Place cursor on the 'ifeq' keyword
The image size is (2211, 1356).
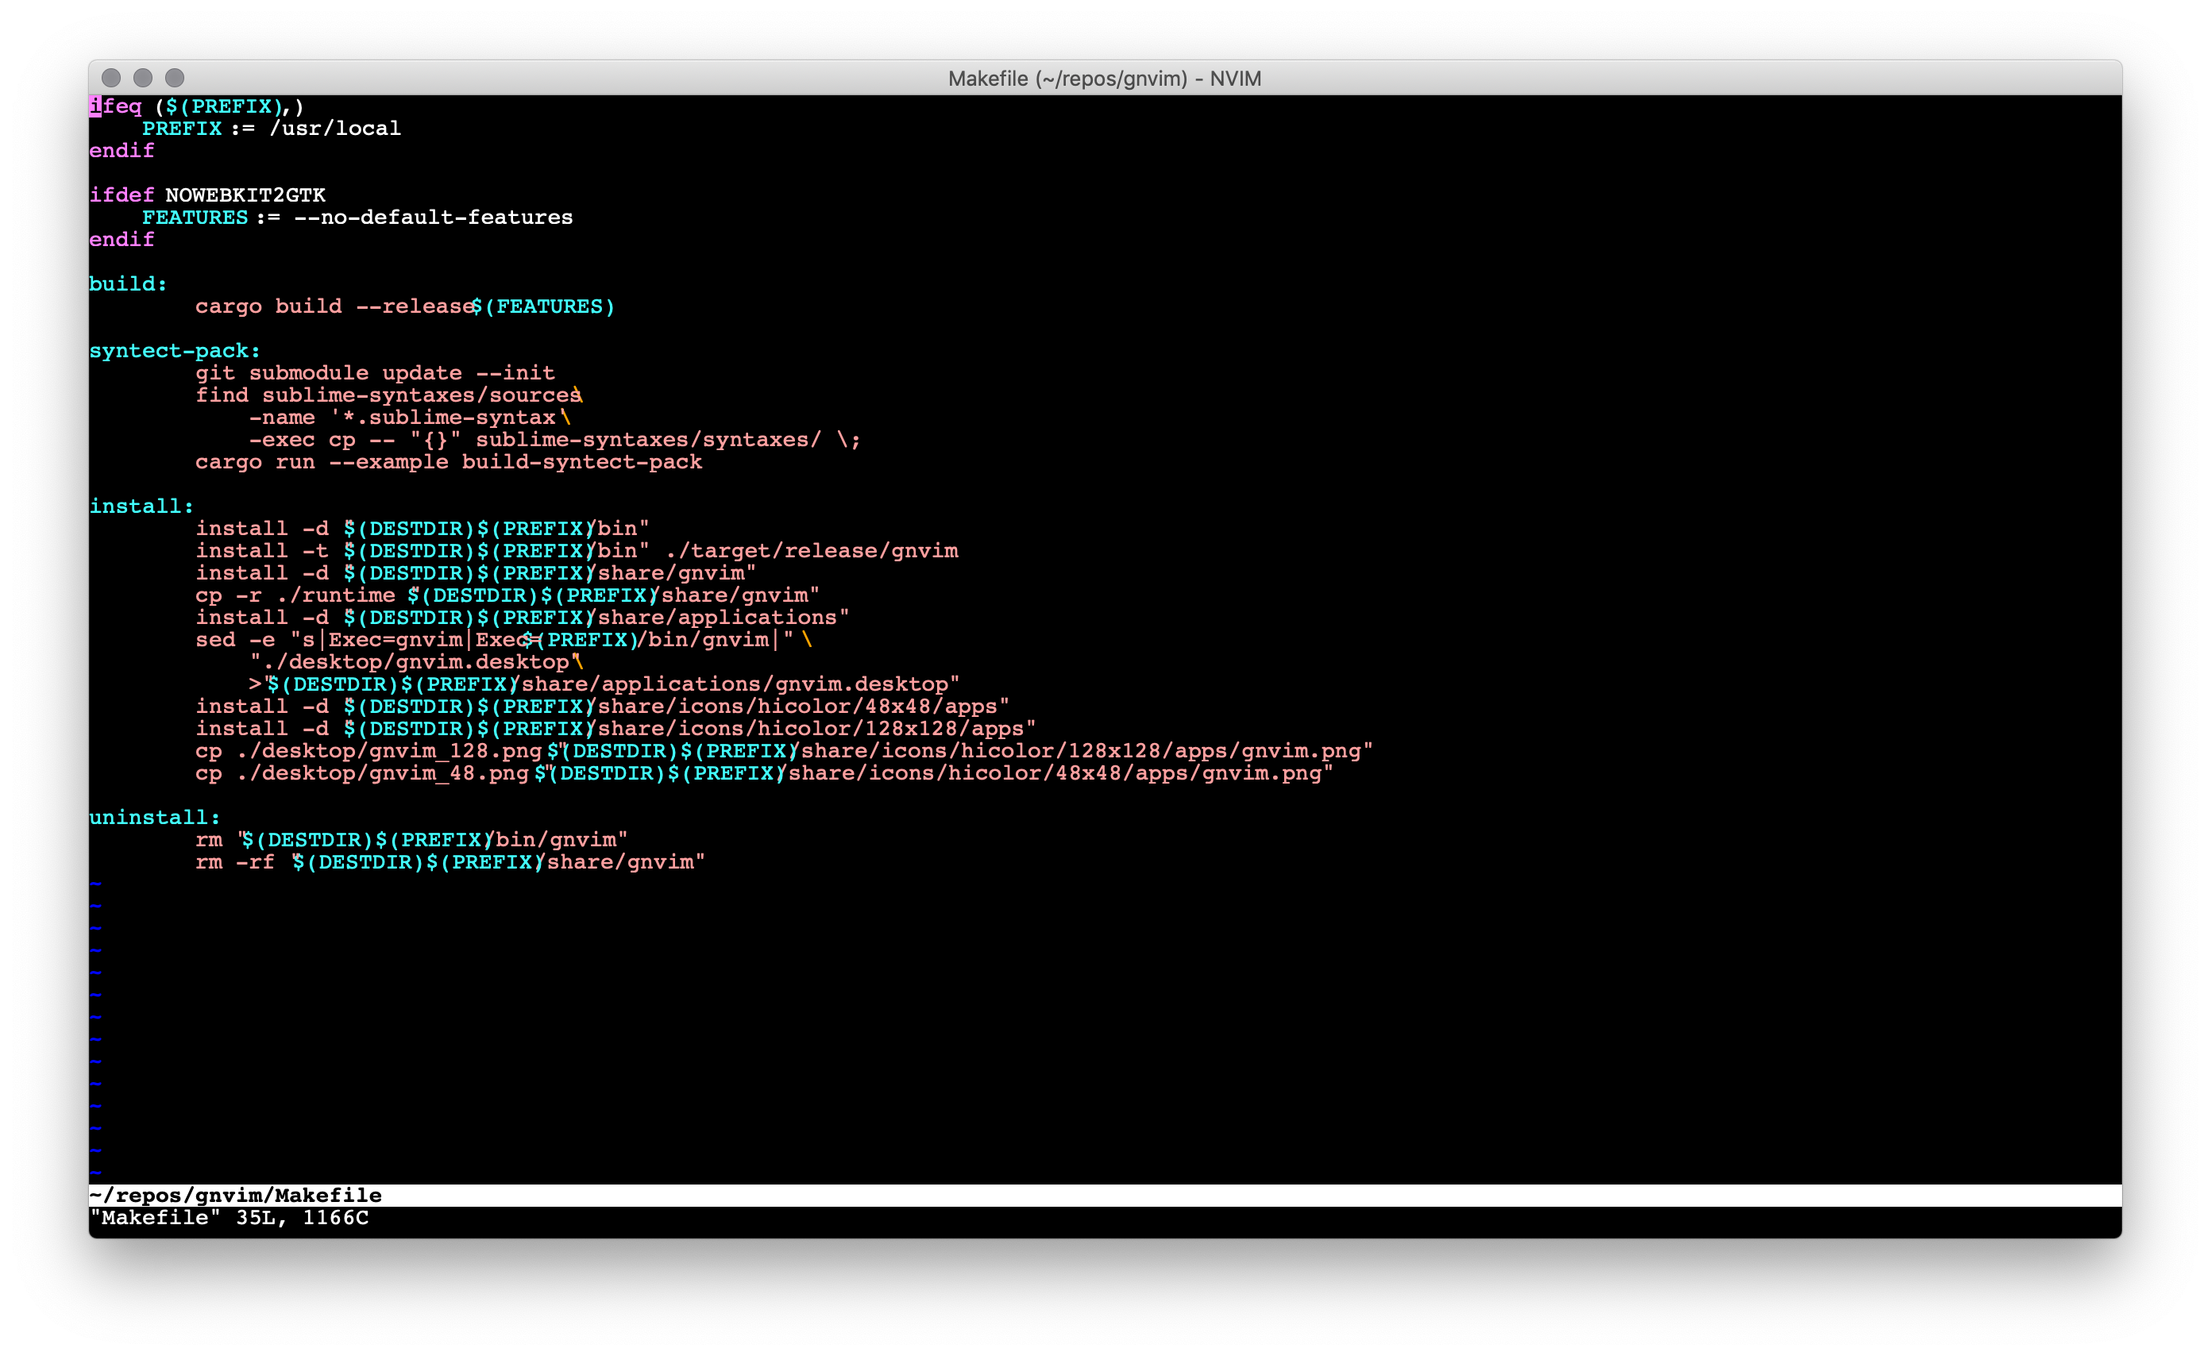click(x=117, y=106)
